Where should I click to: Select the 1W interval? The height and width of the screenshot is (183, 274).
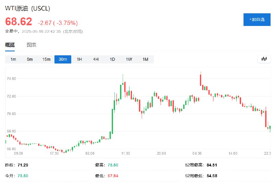coord(129,59)
